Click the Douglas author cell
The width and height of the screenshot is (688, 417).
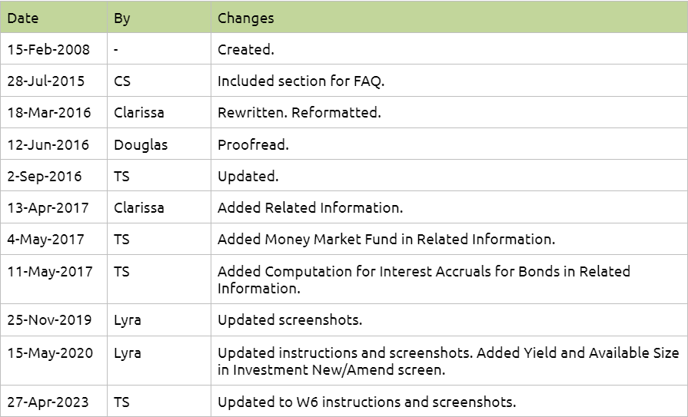159,144
